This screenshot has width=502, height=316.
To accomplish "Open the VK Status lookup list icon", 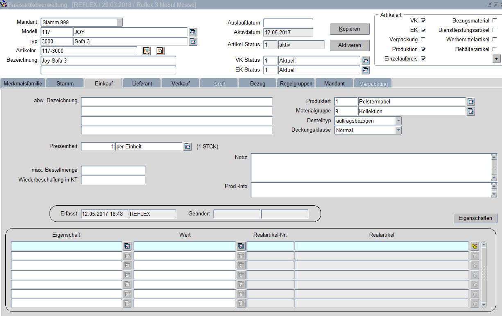I will 366,61.
